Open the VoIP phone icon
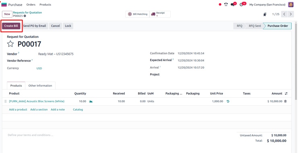 [x=226, y=4]
